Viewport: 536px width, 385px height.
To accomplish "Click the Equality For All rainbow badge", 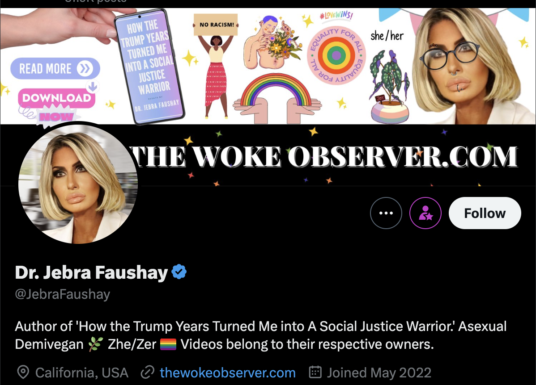I will pos(336,54).
